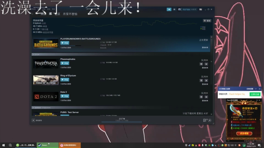Open account avatar in Steam header
Viewport: 264px width, 148px height.
179,10
